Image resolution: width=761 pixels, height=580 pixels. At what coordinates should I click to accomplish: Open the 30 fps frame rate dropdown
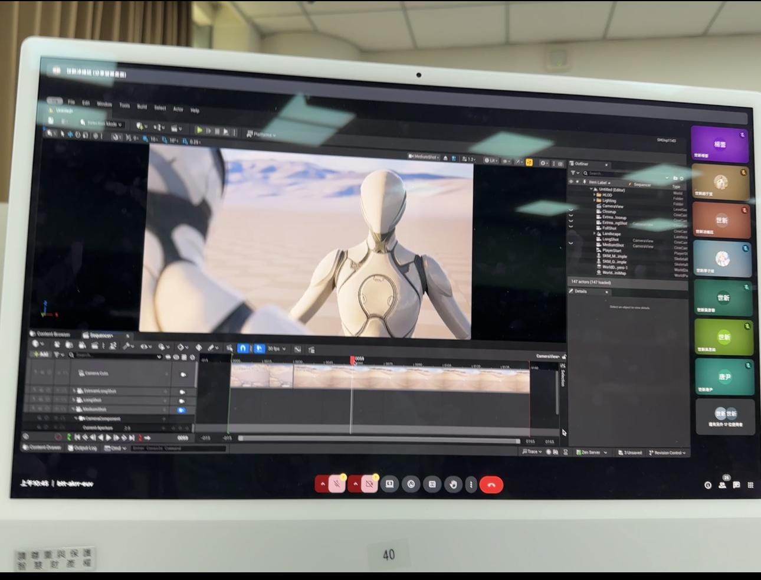(276, 349)
